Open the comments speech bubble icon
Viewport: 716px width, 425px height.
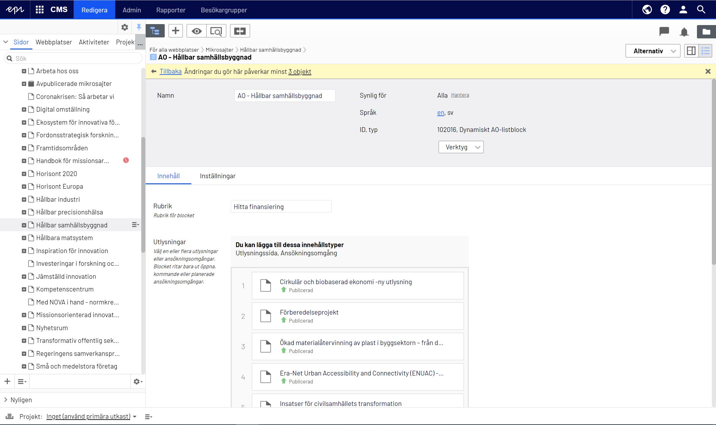tap(664, 31)
